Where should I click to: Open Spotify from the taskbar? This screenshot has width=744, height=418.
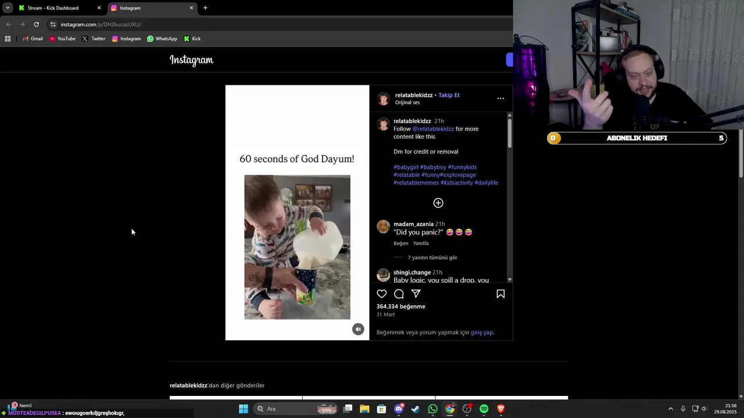[x=484, y=409]
